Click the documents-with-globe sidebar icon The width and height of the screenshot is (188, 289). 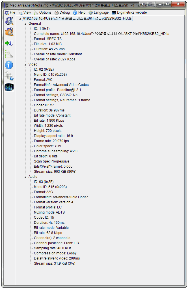pyautogui.click(x=9, y=76)
